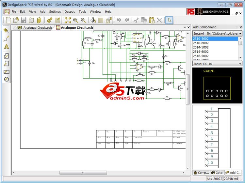Click the Save icon in toolbar

pyautogui.click(x=24, y=20)
